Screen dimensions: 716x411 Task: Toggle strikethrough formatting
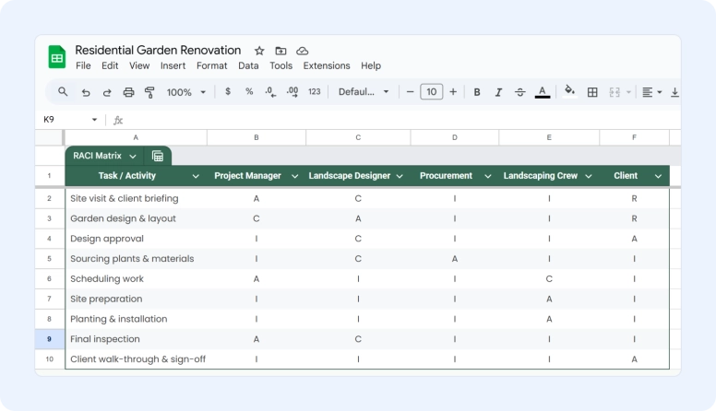[x=520, y=92]
